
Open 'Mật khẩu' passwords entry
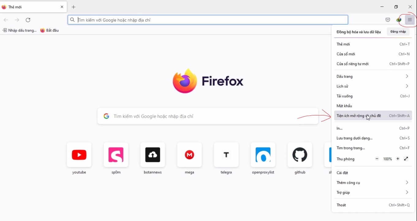pyautogui.click(x=373, y=106)
